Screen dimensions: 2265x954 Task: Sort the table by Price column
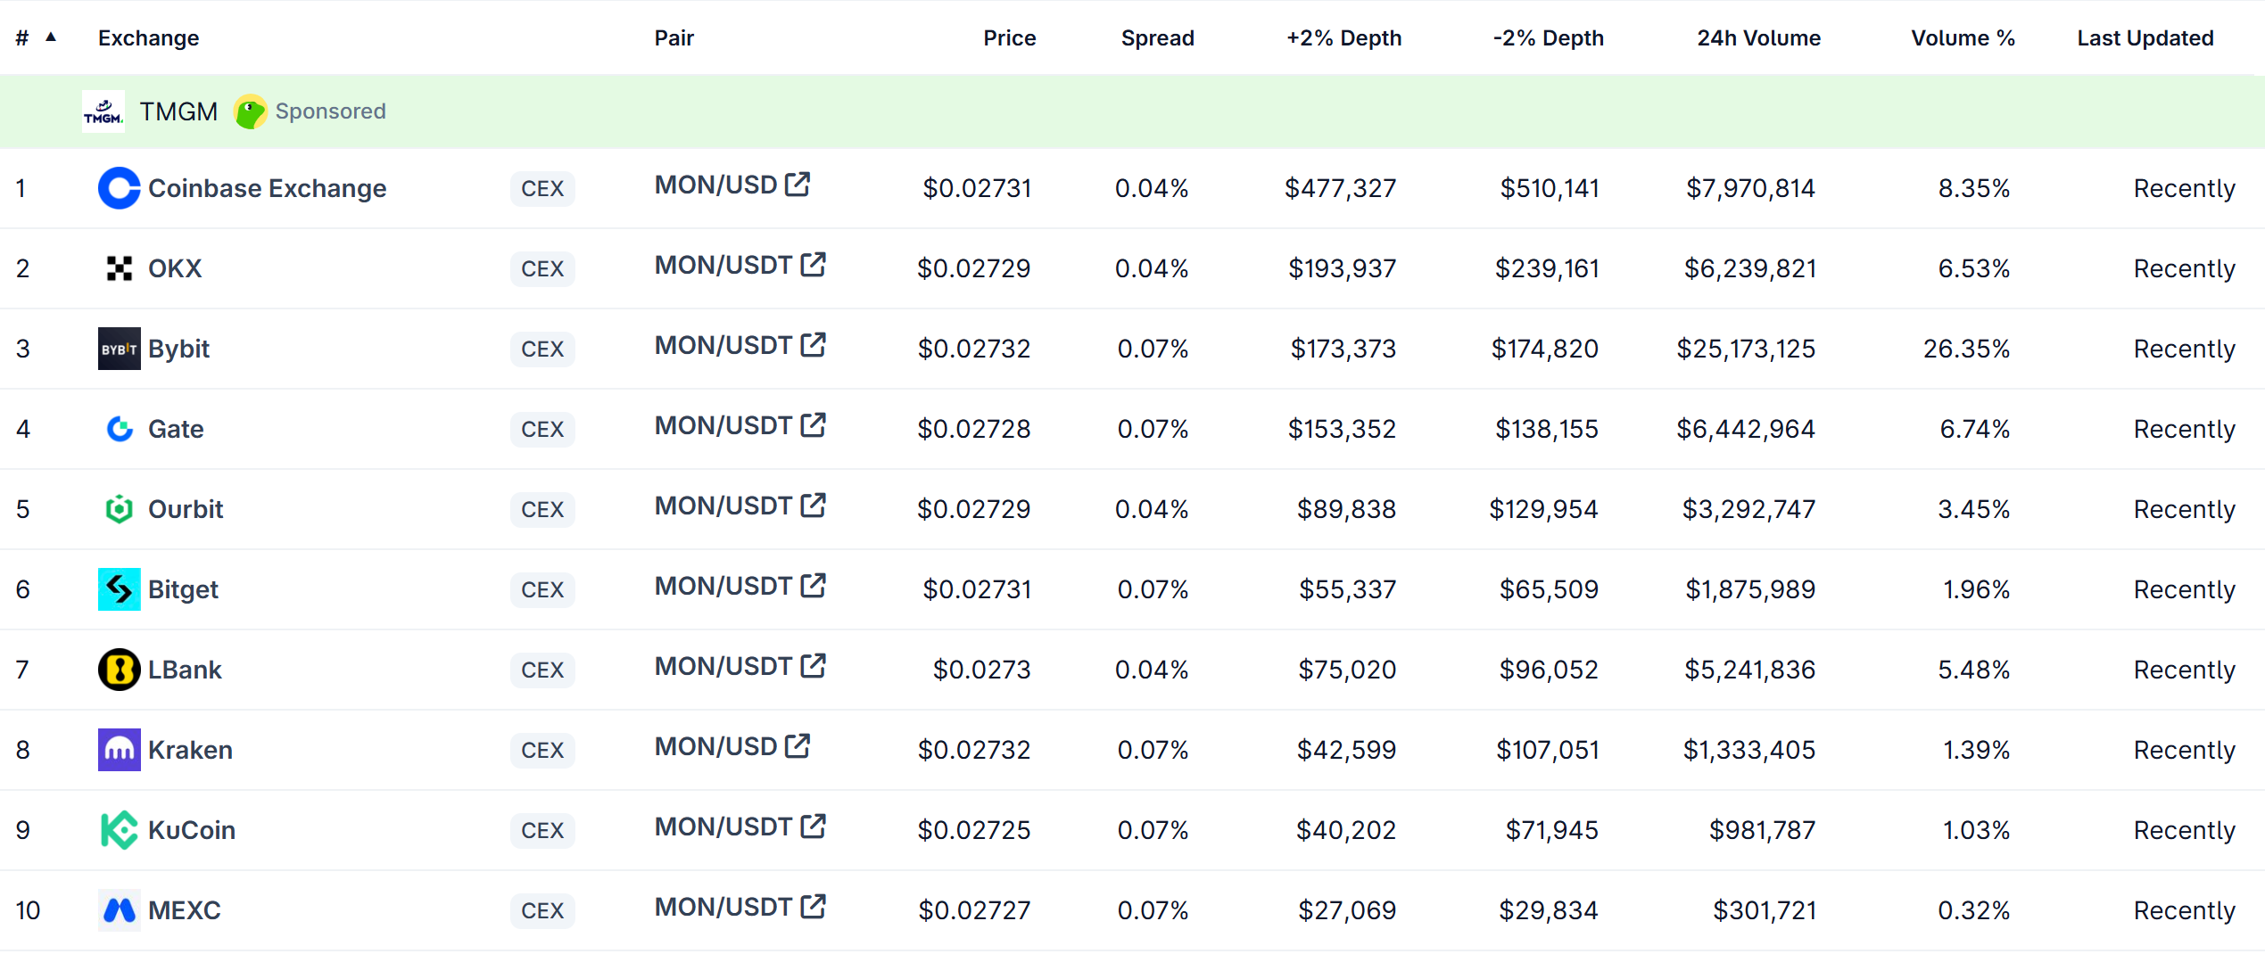1009,37
